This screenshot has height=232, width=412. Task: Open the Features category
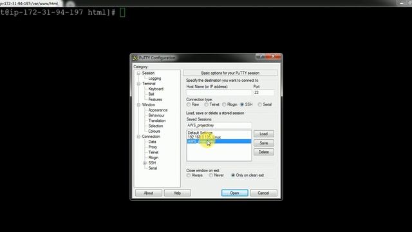[155, 99]
